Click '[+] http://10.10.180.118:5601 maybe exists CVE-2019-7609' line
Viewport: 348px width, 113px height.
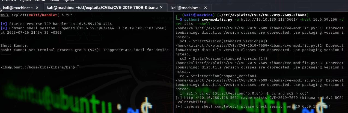260,98
